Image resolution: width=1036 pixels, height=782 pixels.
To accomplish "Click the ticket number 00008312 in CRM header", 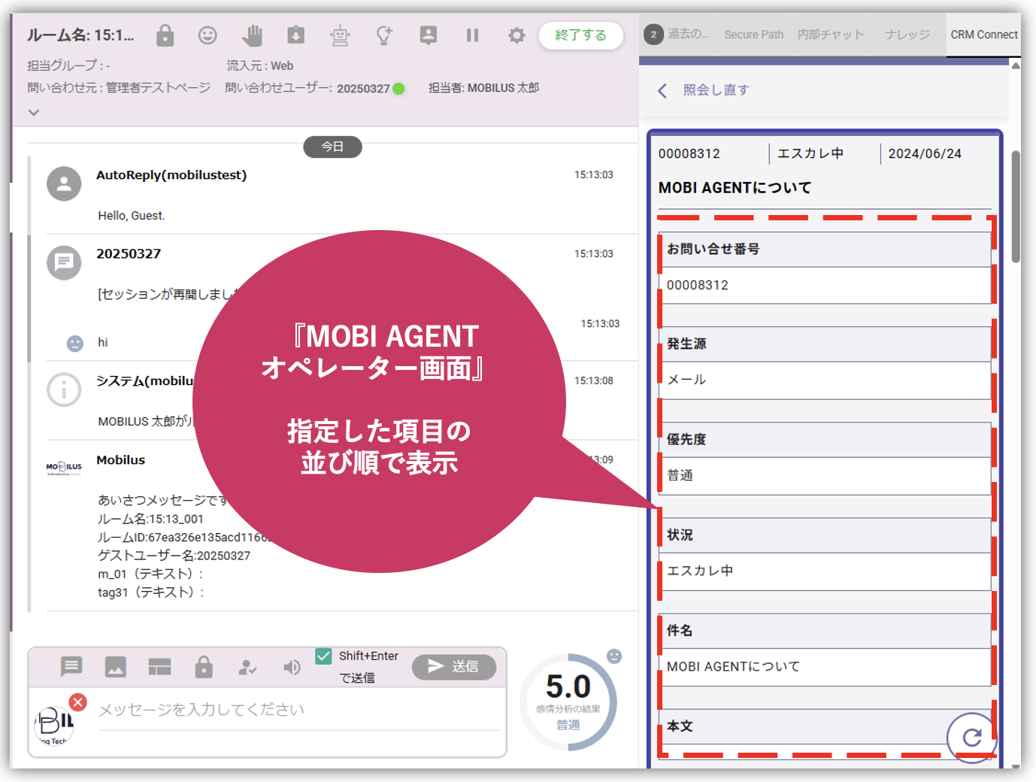I will pyautogui.click(x=689, y=153).
